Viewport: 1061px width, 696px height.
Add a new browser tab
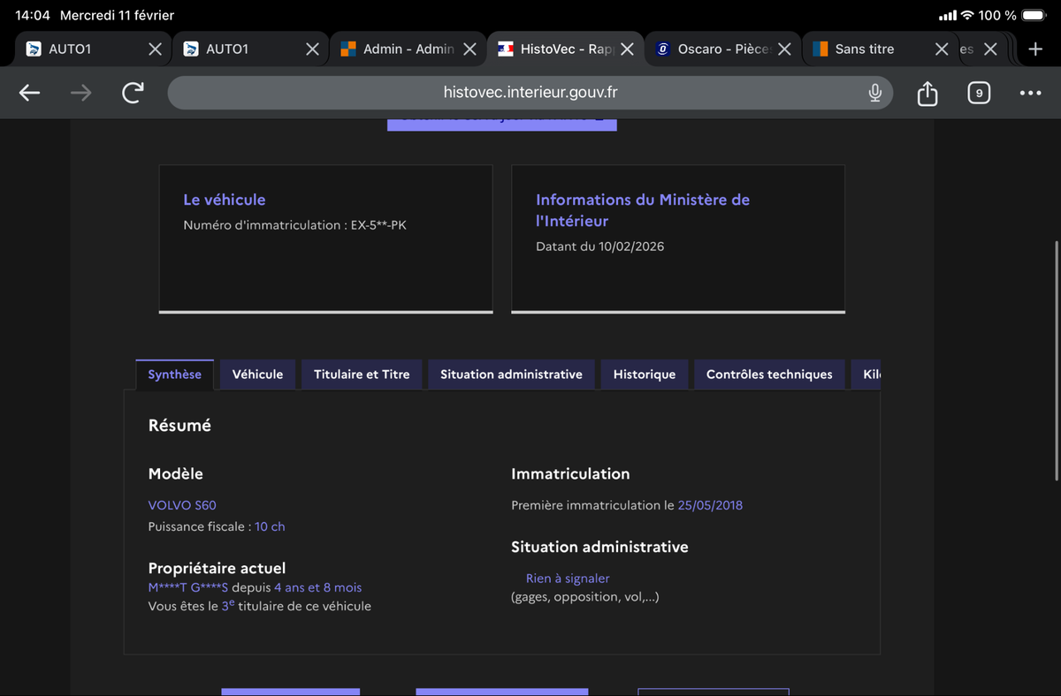1035,49
